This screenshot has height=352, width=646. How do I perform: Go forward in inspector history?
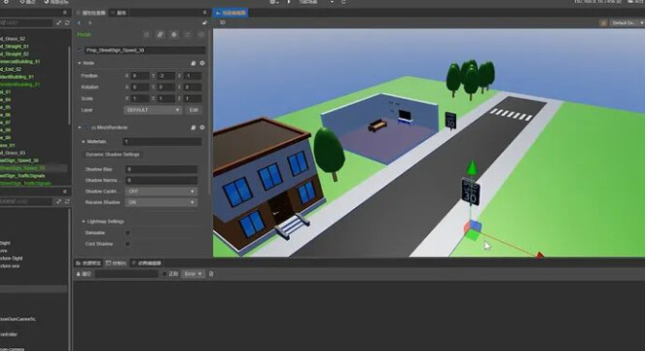[90, 22]
